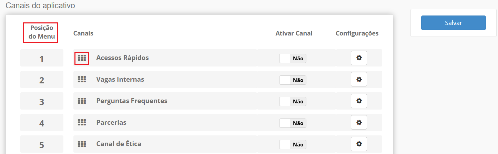
Task: Enable the Acessos Rápidos channel toggle
Action: [293, 59]
